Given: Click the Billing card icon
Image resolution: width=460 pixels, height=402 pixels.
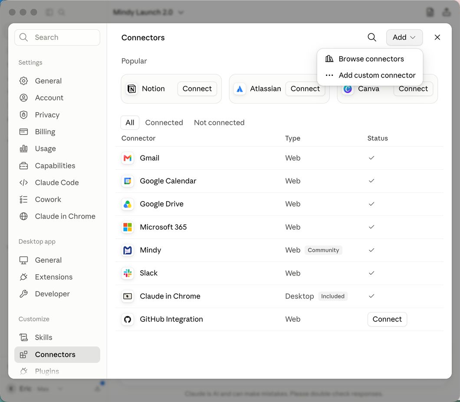Looking at the screenshot, I should (23, 132).
